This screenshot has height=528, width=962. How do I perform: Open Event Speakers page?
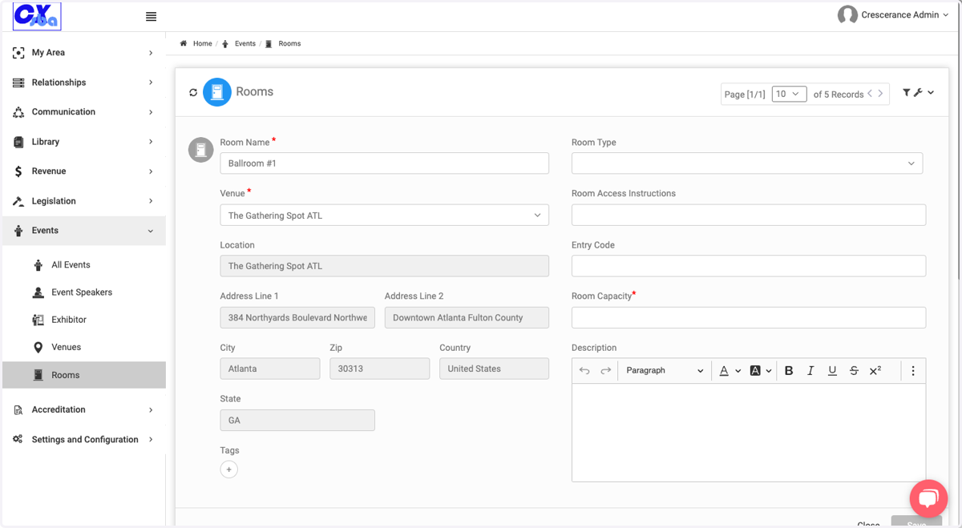pyautogui.click(x=82, y=292)
